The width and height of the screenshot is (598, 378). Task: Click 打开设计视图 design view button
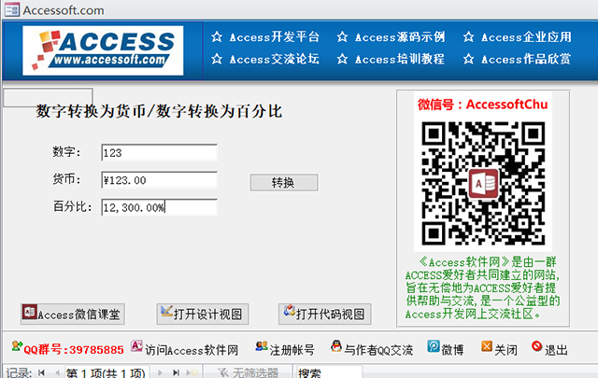pyautogui.click(x=203, y=314)
